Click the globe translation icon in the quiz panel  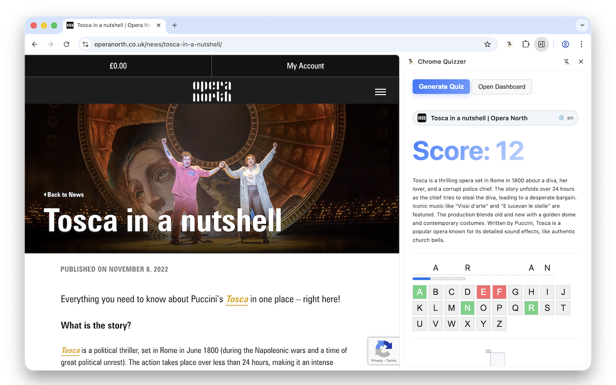tap(561, 117)
